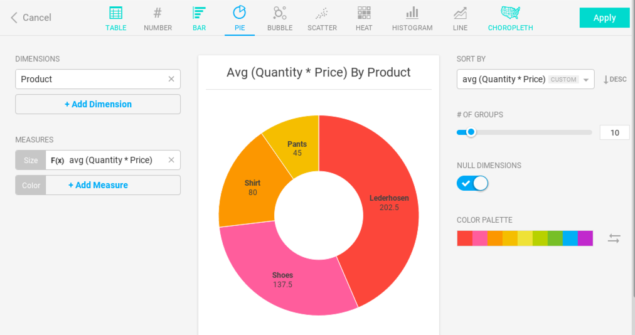Toggle the DESC sort order
The width and height of the screenshot is (635, 335).
pos(614,80)
